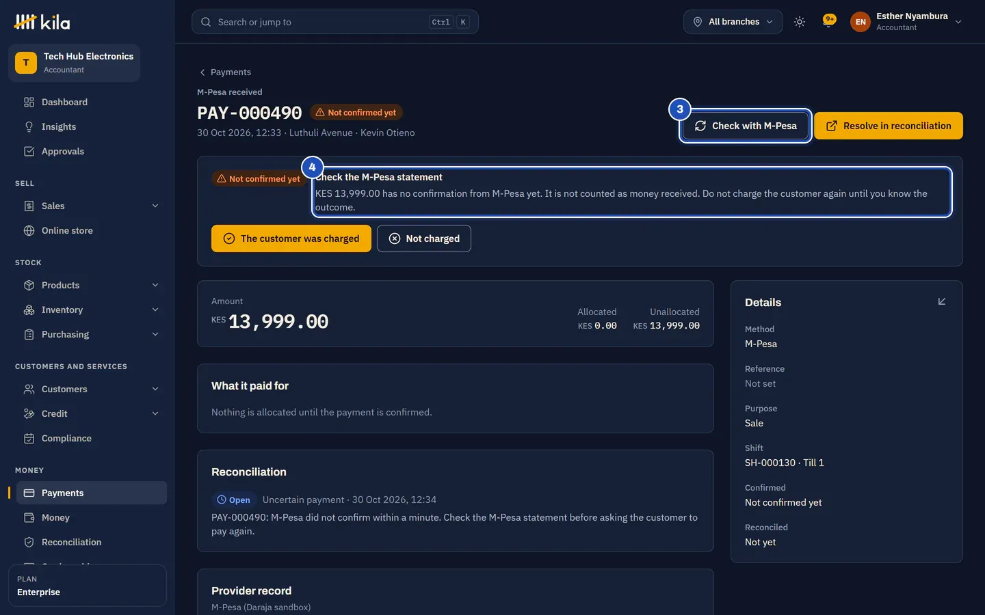Viewport: 985px width, 615px height.
Task: Click the Enterprise plan card
Action: [x=88, y=586]
